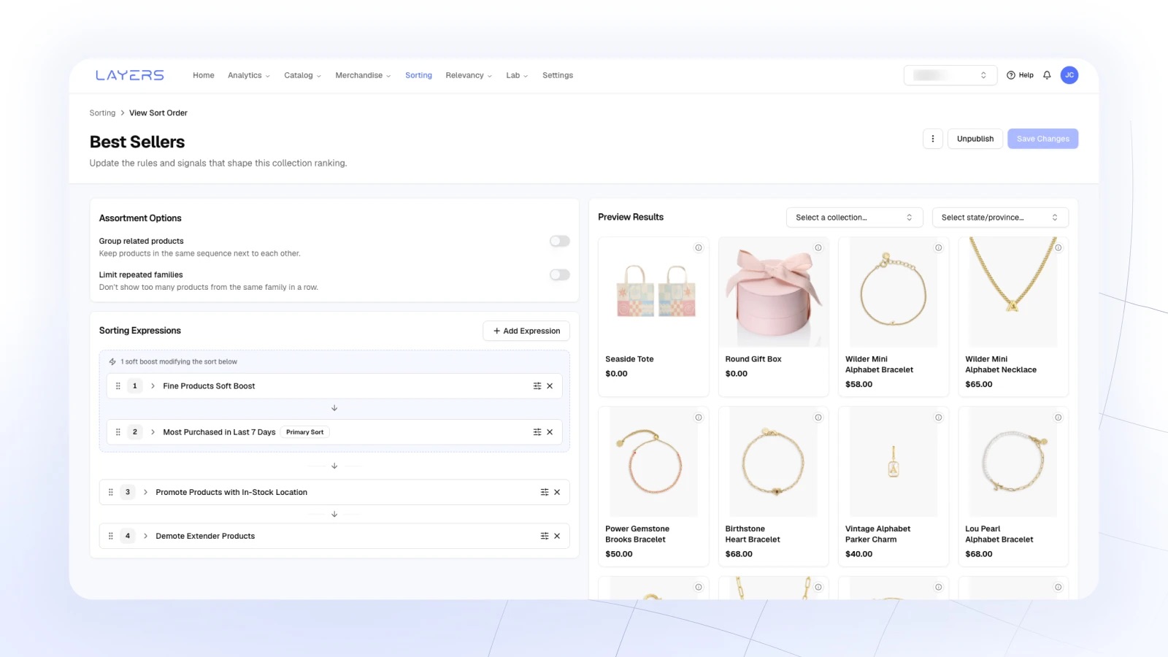Open Select state/province dropdown
Screen dimensions: 1168x657
click(x=1000, y=218)
